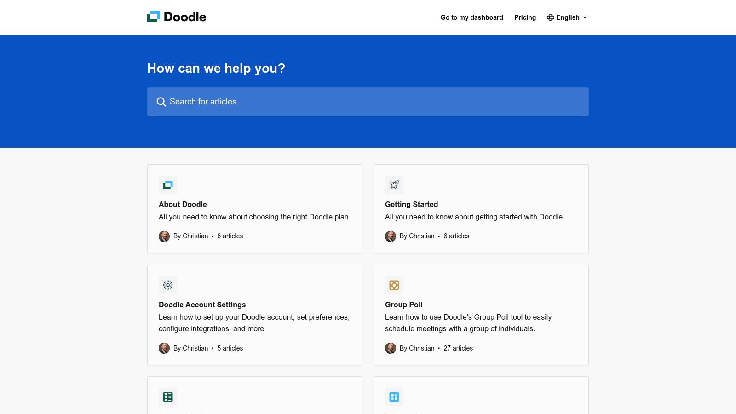736x414 pixels.
Task: Click the Sign-up Sheet green table icon
Action: (x=168, y=396)
